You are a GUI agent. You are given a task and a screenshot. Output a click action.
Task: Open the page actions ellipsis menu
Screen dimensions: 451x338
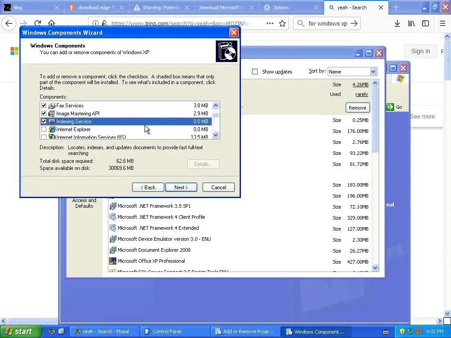pos(270,23)
